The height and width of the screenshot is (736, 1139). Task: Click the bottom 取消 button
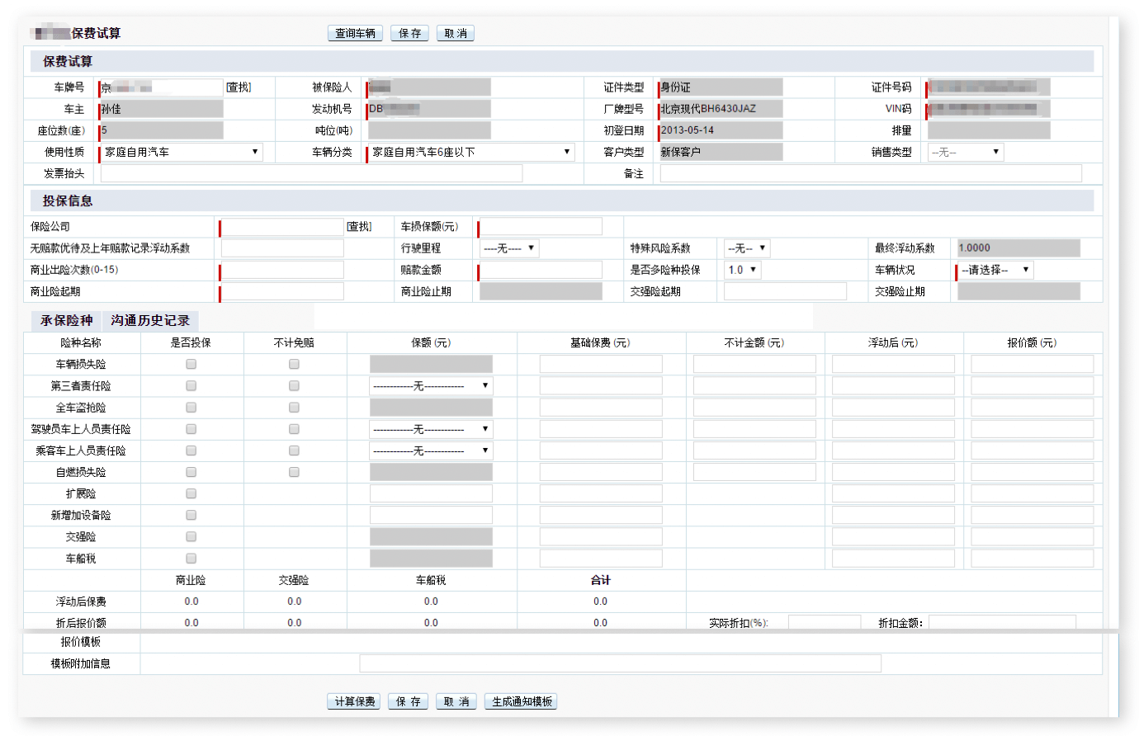pos(456,701)
